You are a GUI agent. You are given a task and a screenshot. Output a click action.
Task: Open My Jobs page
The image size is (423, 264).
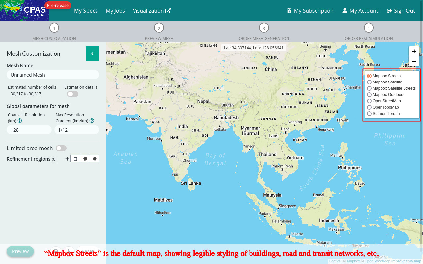(x=115, y=11)
